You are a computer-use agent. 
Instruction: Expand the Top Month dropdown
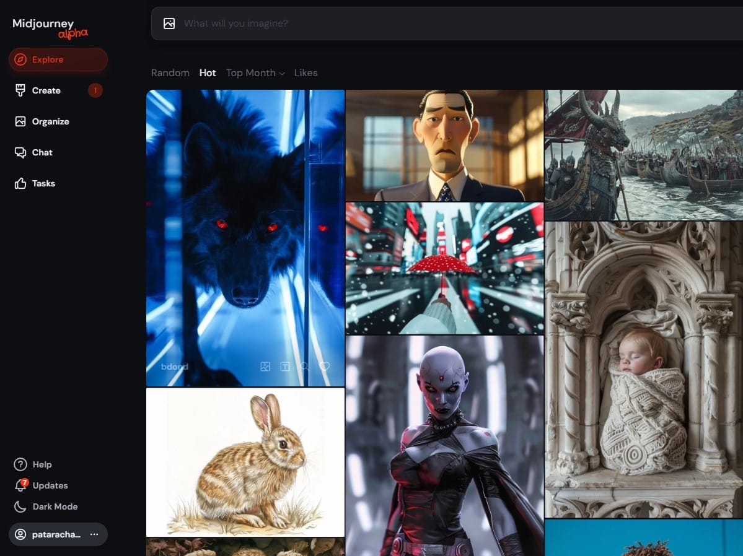255,73
